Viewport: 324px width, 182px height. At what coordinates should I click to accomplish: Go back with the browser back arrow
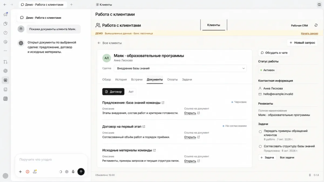point(5,5)
